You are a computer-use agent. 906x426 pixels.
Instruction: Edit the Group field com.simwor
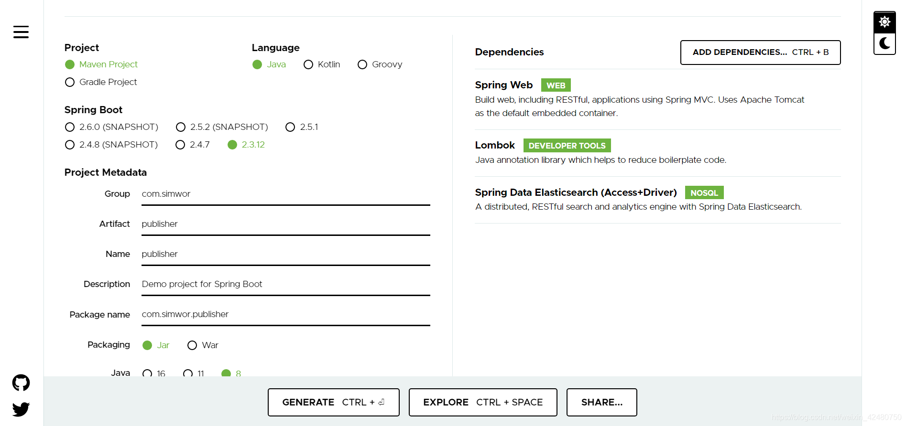(x=286, y=194)
